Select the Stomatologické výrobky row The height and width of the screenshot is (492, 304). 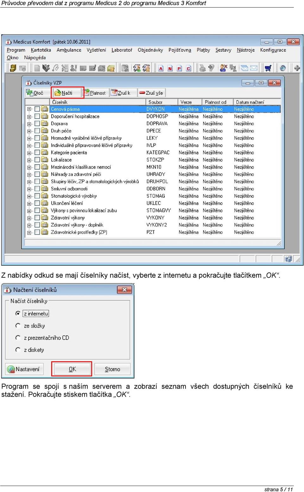(x=153, y=196)
